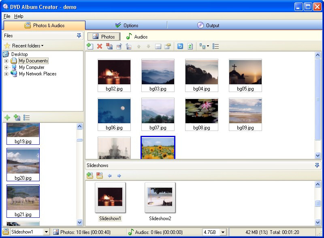This screenshot has width=324, height=238.
Task: Click photo pane scrollbar down arrow
Action: click(x=318, y=155)
